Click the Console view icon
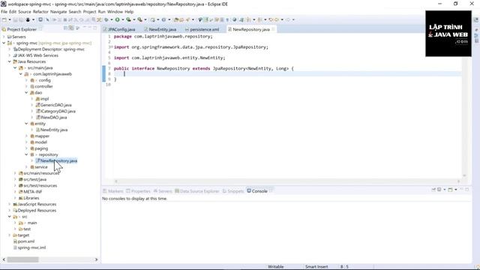Image resolution: width=480 pixels, height=270 pixels. pos(249,190)
